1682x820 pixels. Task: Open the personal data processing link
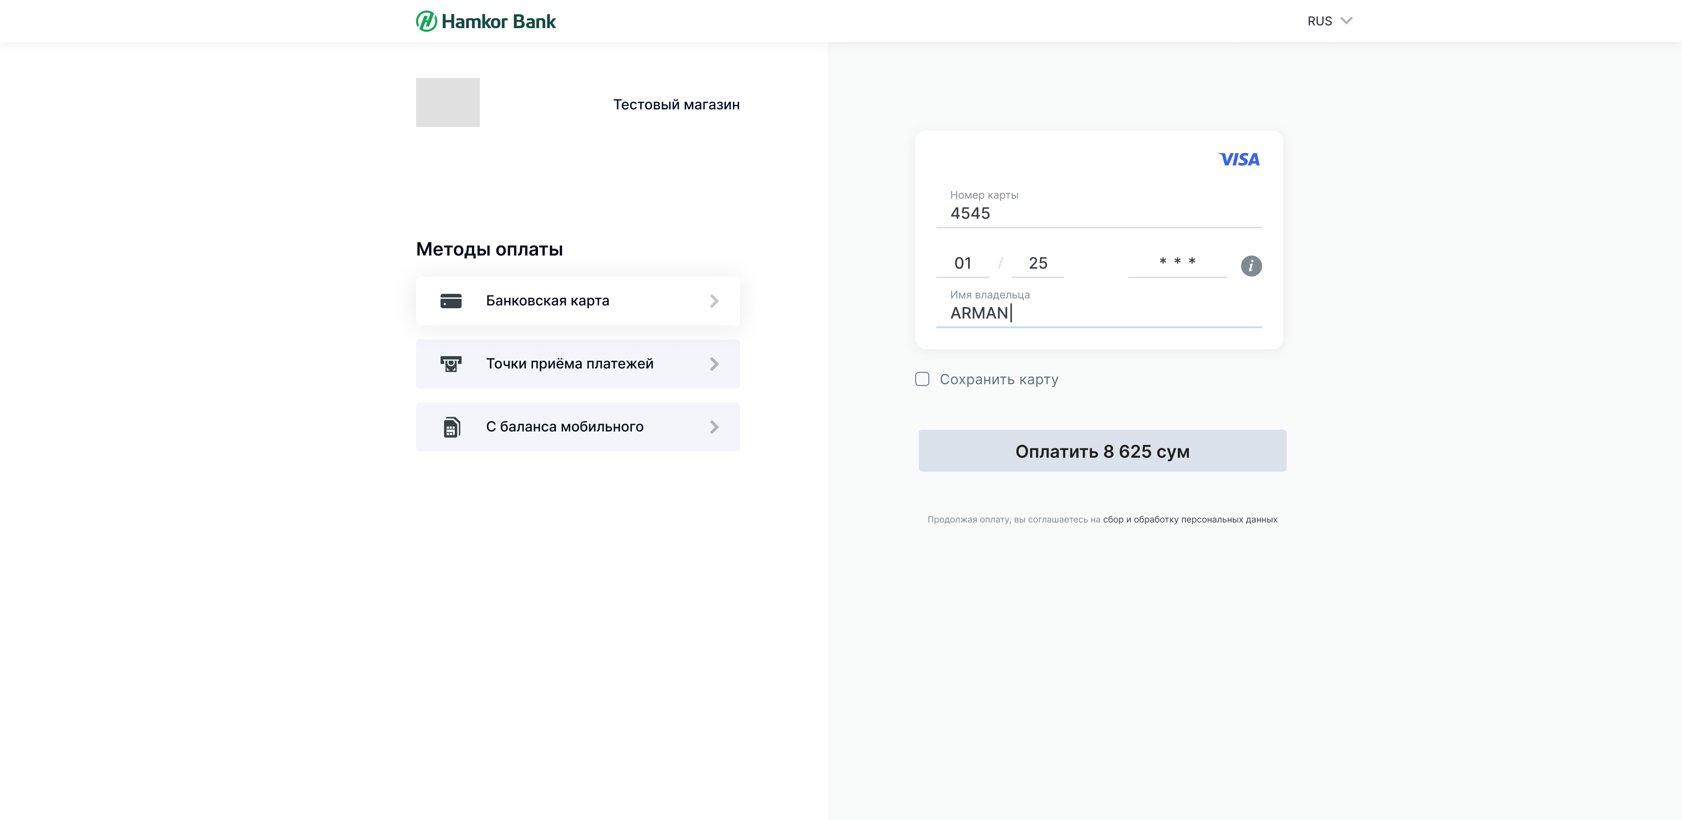(x=1190, y=519)
